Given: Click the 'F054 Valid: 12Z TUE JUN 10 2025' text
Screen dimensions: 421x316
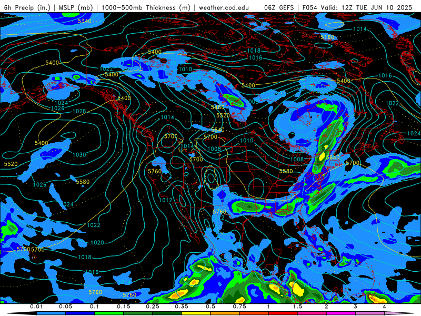Looking at the screenshot, I should 357,7.
